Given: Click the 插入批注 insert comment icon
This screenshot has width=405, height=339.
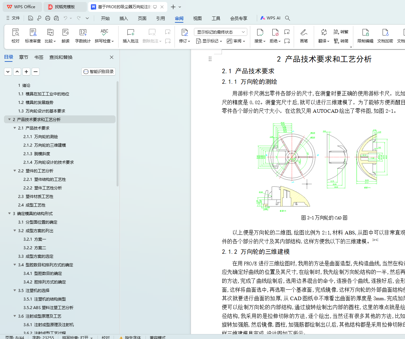Looking at the screenshot, I should 131,32.
